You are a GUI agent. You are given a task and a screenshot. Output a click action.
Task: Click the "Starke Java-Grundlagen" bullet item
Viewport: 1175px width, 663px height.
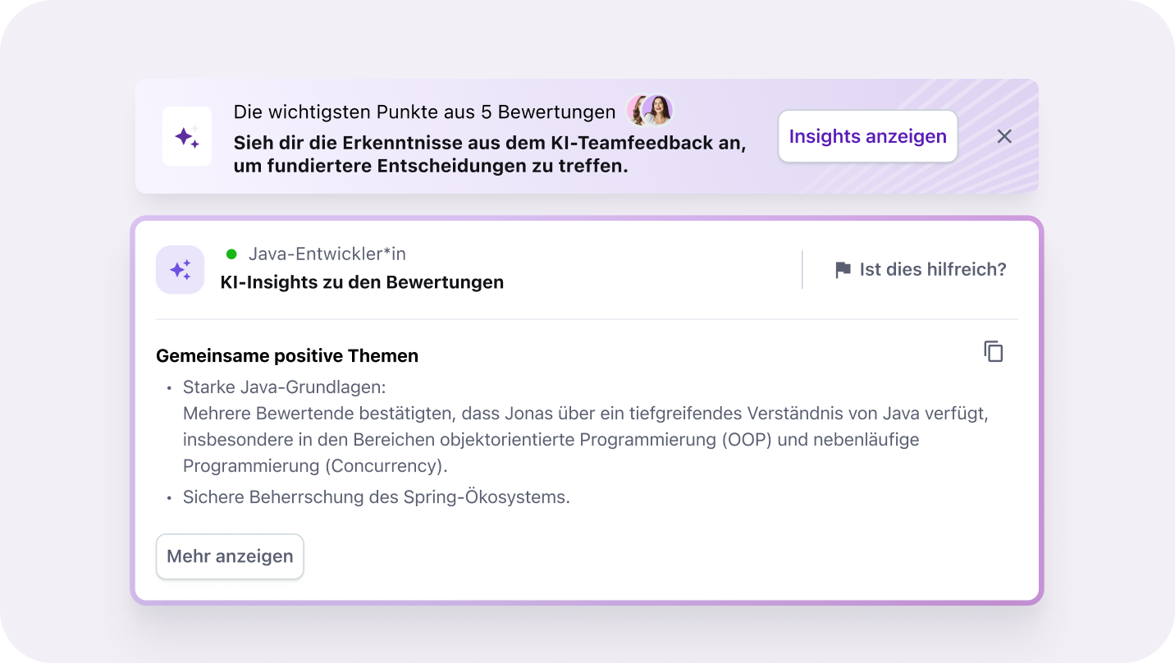coord(284,386)
